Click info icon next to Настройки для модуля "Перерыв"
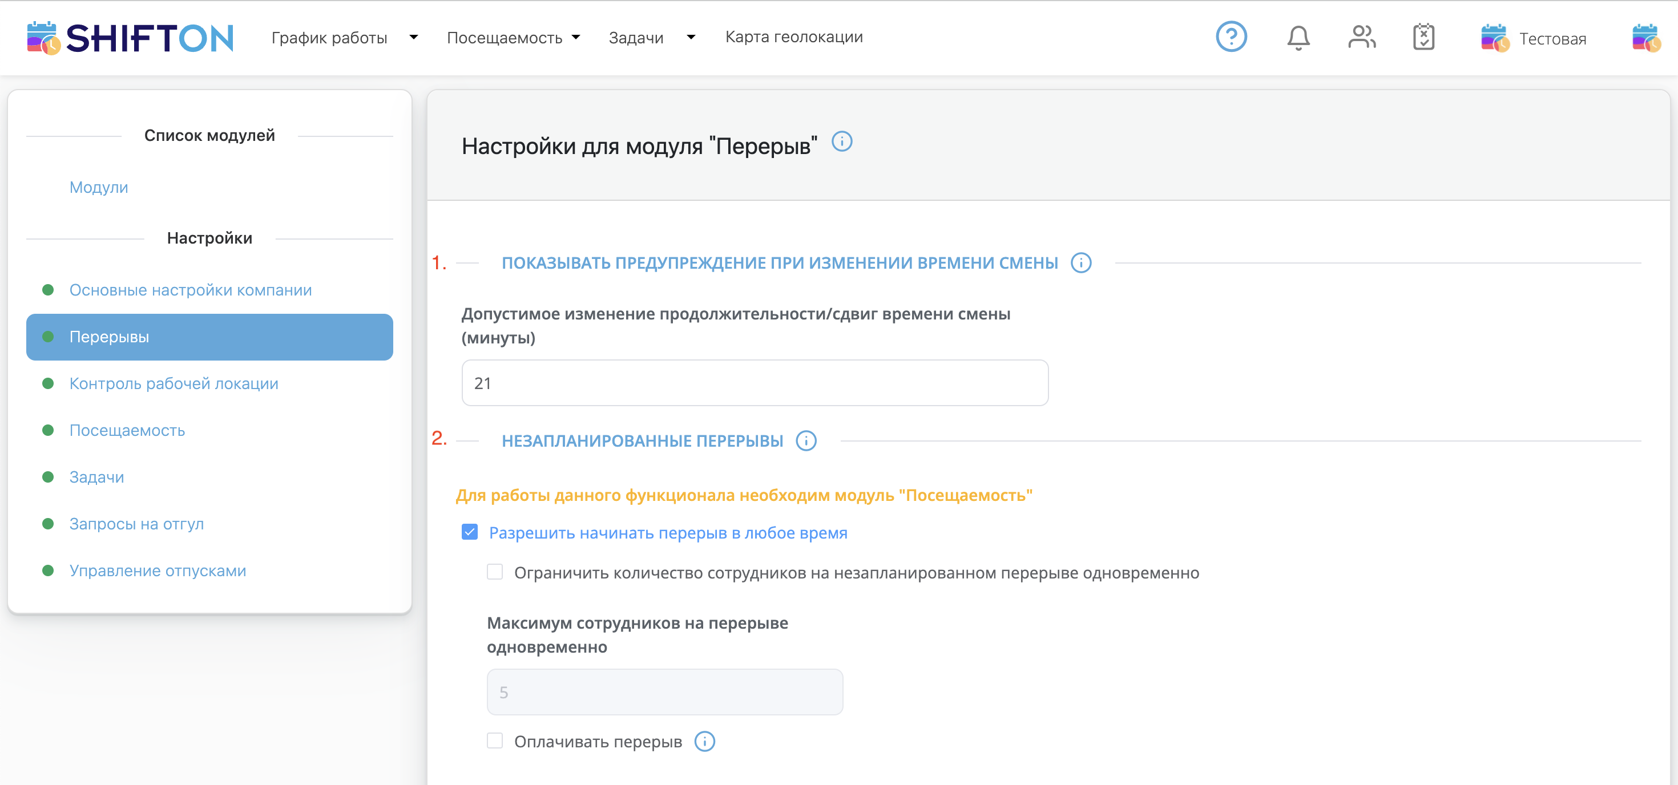The image size is (1678, 785). coord(842,141)
